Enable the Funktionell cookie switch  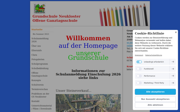(x=139, y=69)
